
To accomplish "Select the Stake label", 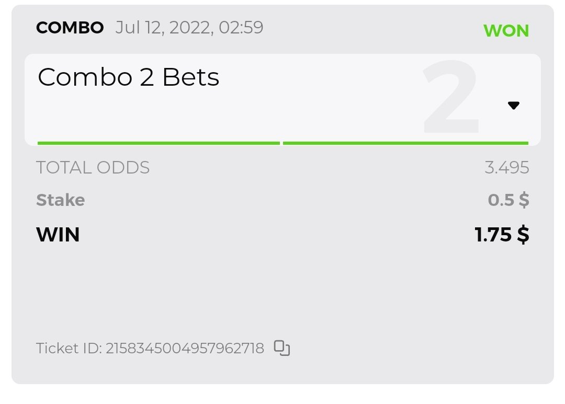I will (x=60, y=200).
